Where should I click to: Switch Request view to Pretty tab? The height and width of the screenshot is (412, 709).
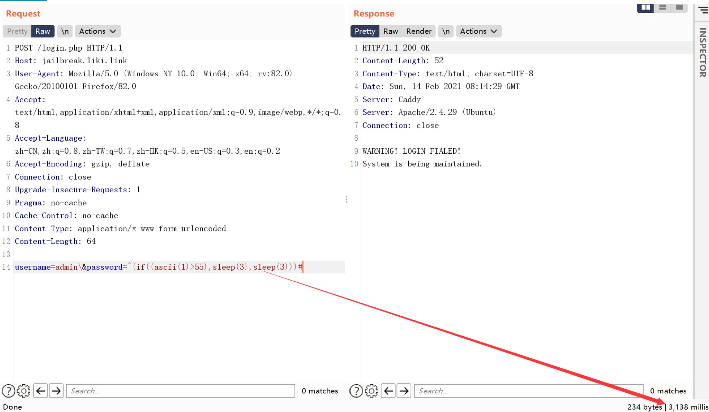17,31
